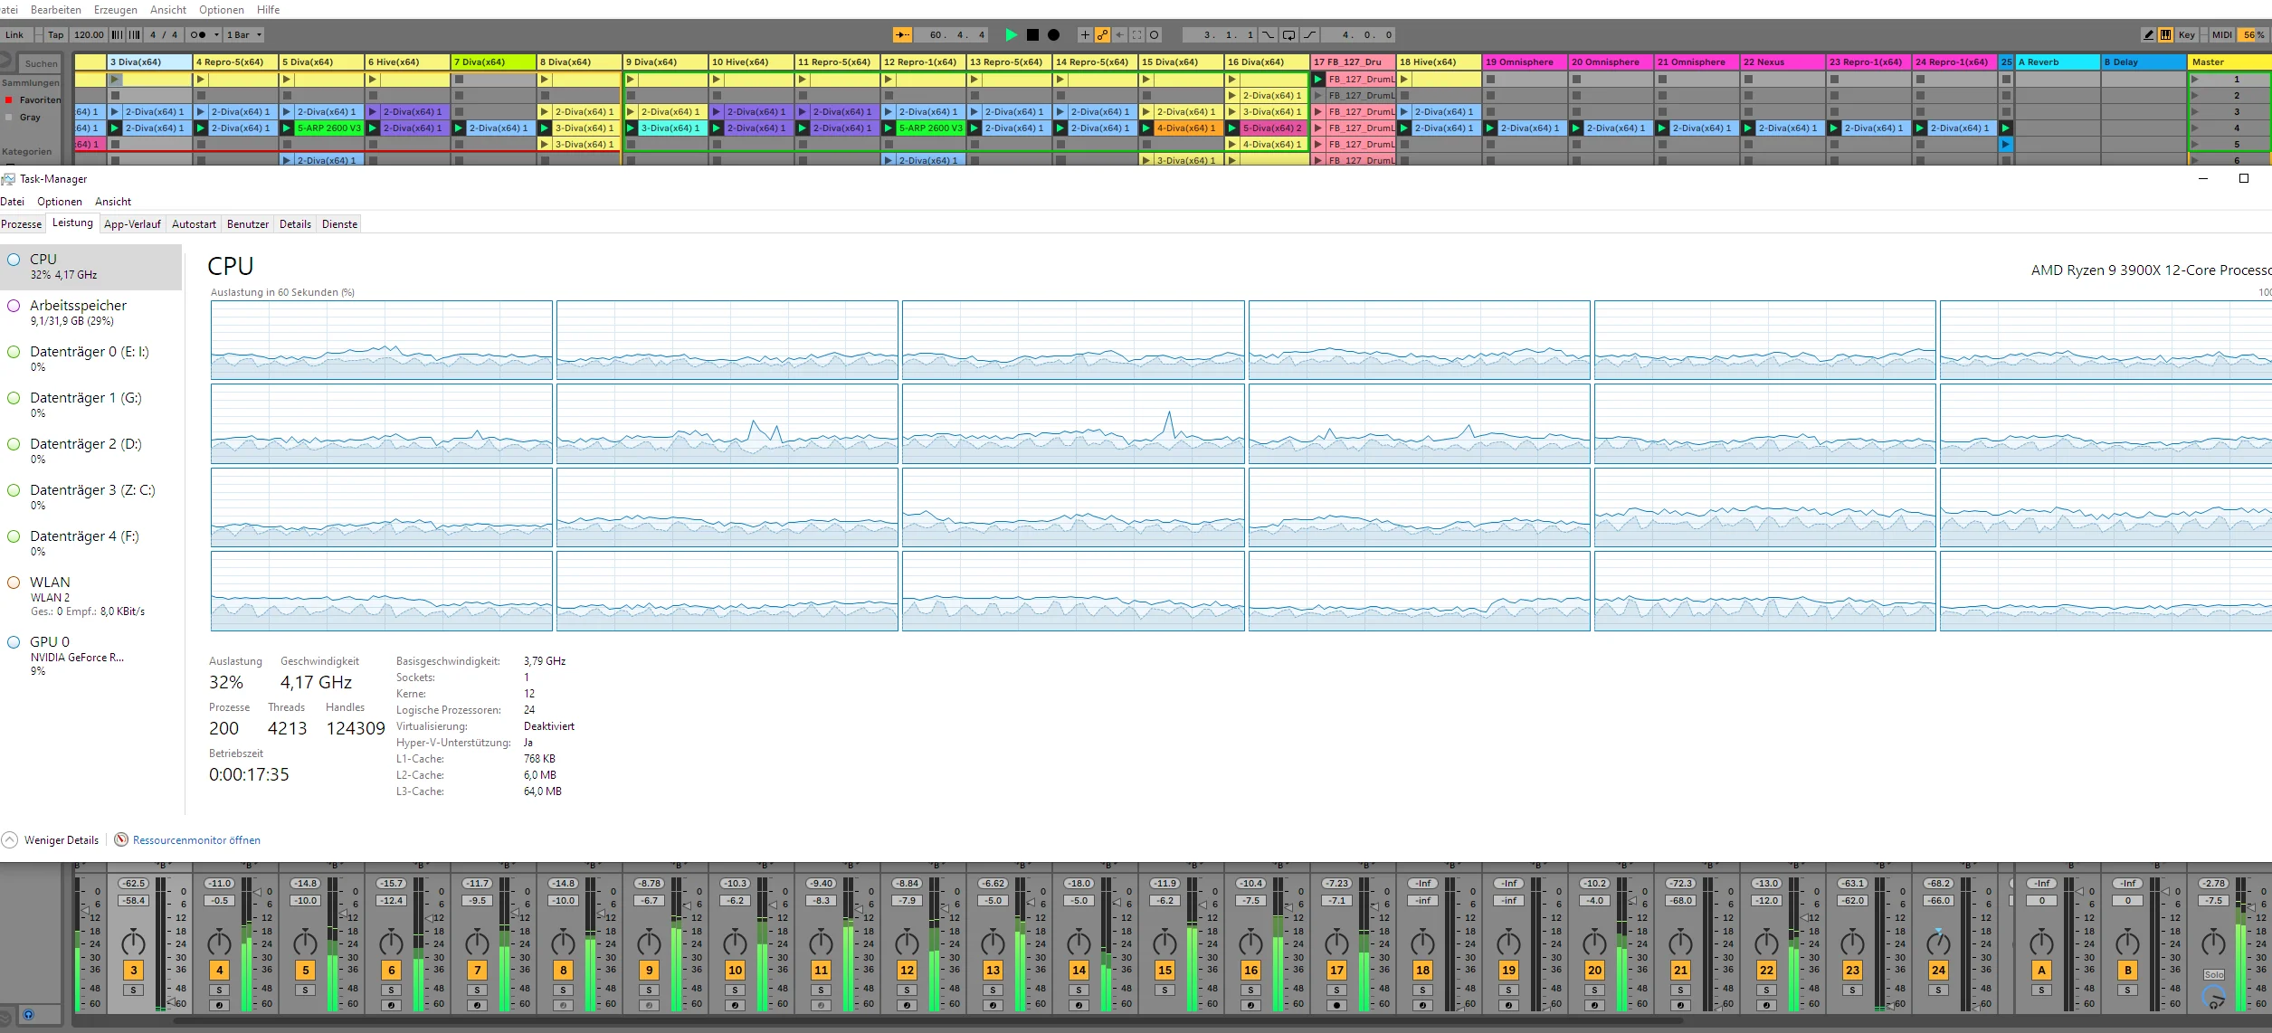Toggle the Automation Arm button
This screenshot has height=1033, width=2272.
[1102, 35]
